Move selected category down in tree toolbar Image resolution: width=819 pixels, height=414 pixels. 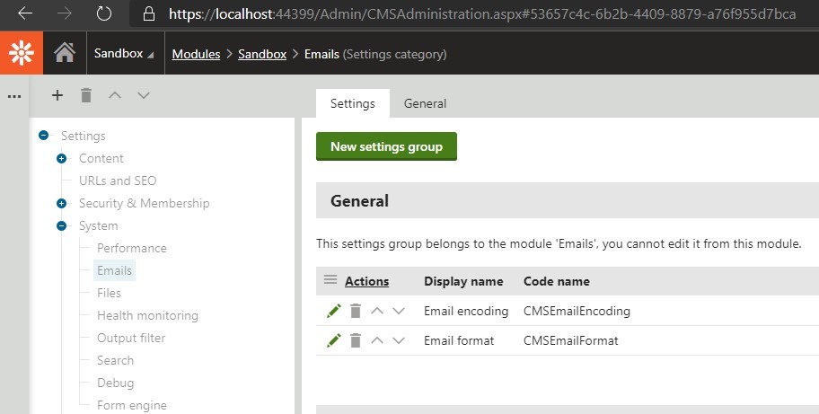click(x=144, y=95)
